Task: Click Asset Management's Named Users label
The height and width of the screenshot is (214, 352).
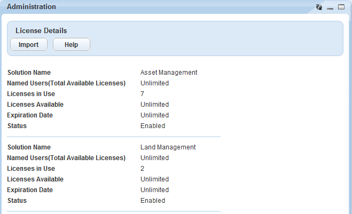Action: click(x=66, y=83)
